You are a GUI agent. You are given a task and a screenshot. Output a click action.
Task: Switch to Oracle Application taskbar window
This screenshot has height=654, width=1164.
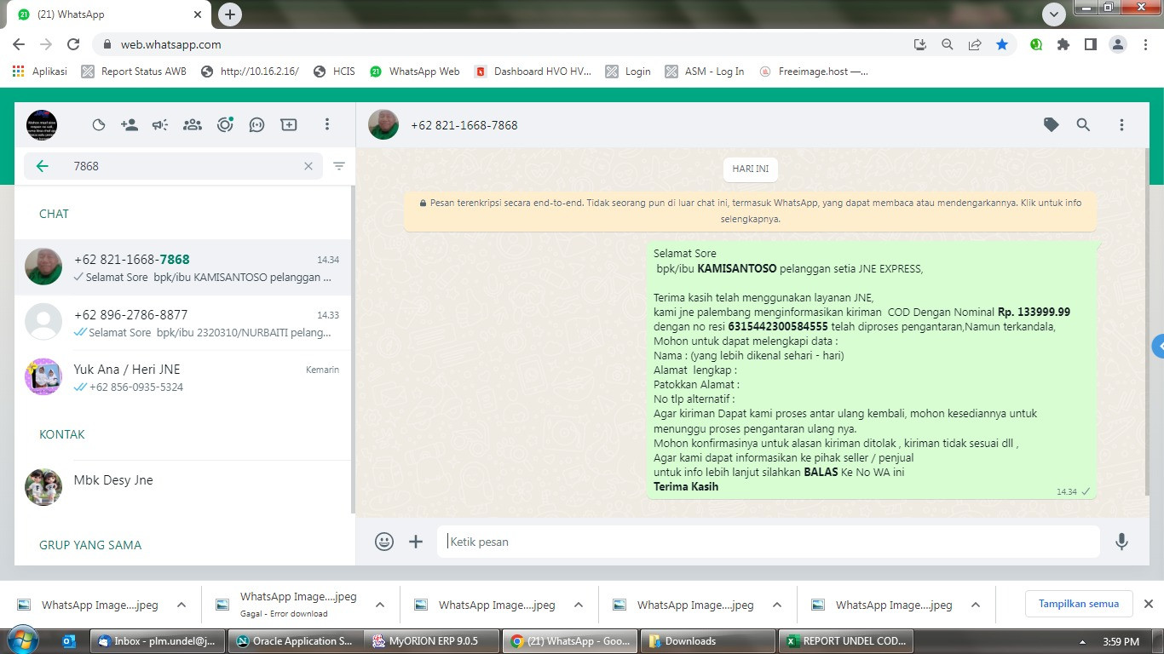coord(295,641)
